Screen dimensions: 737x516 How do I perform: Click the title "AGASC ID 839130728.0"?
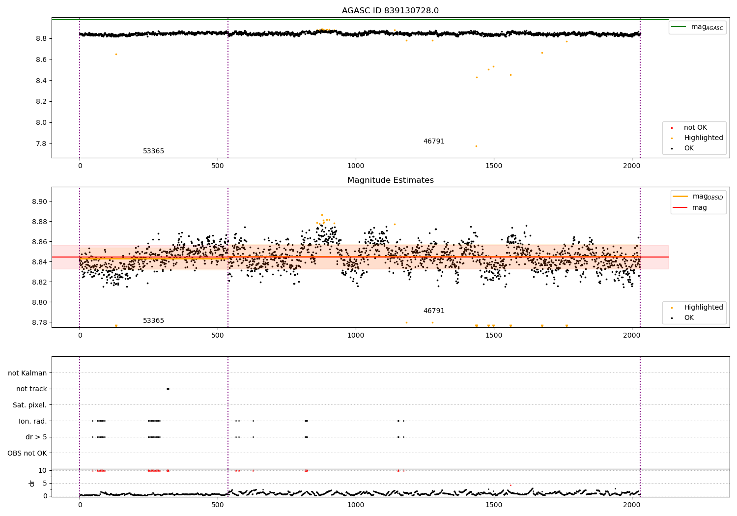tap(390, 11)
